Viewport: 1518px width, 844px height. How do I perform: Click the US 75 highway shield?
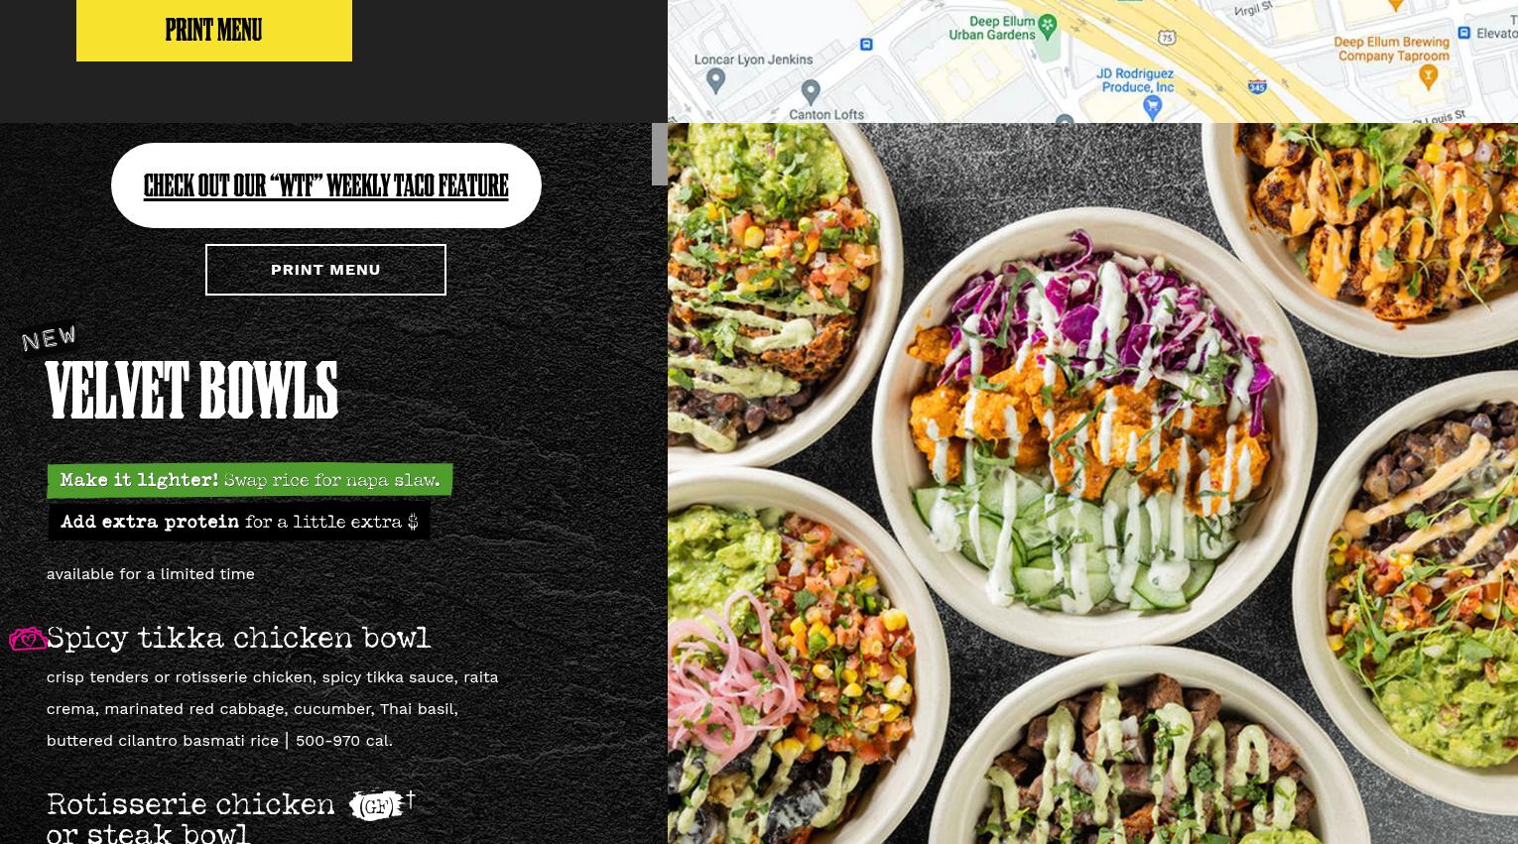coord(1167,38)
